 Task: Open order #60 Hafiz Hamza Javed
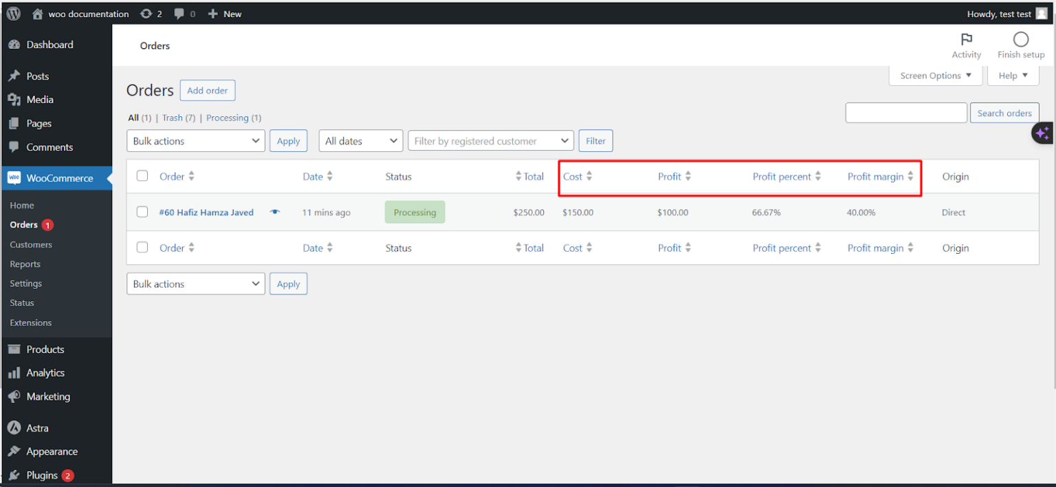click(206, 212)
